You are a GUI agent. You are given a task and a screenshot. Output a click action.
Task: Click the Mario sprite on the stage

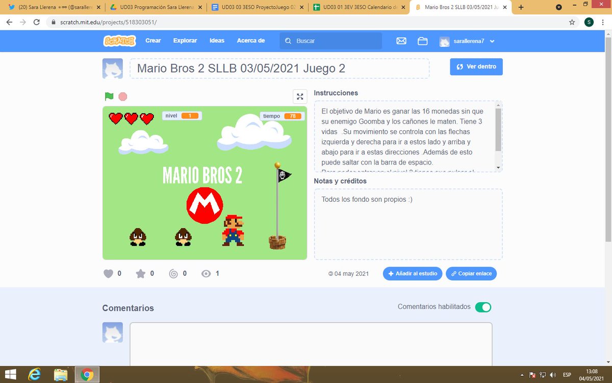[x=233, y=230]
